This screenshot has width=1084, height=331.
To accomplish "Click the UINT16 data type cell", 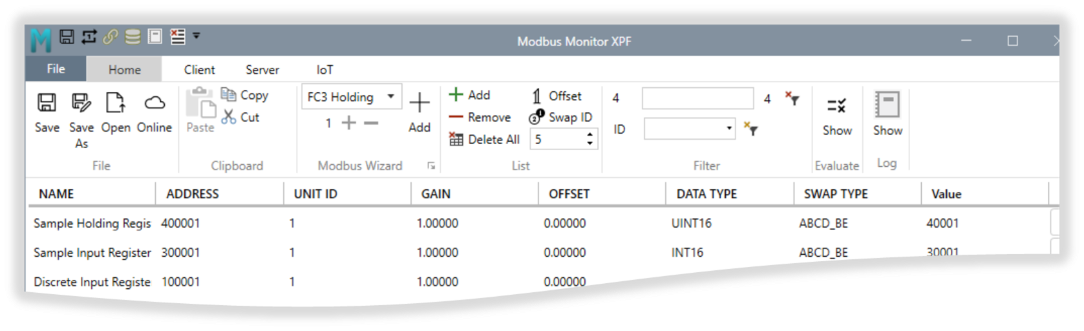I will (691, 224).
